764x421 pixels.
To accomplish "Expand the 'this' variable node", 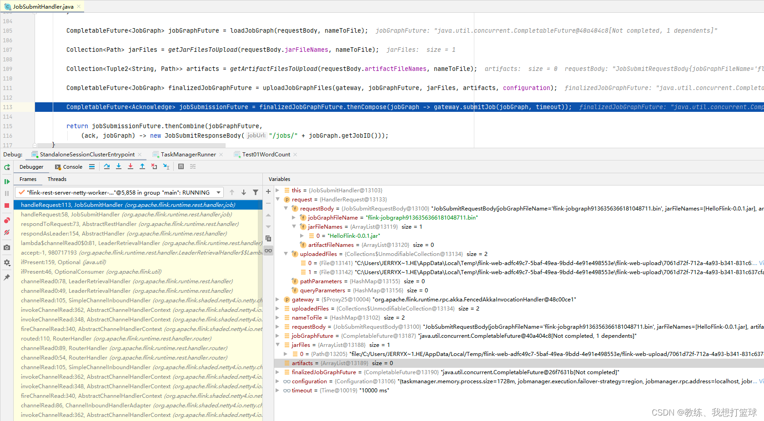I will point(277,190).
